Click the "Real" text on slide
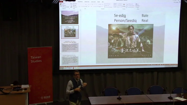187x105 pixels. coord(145,21)
